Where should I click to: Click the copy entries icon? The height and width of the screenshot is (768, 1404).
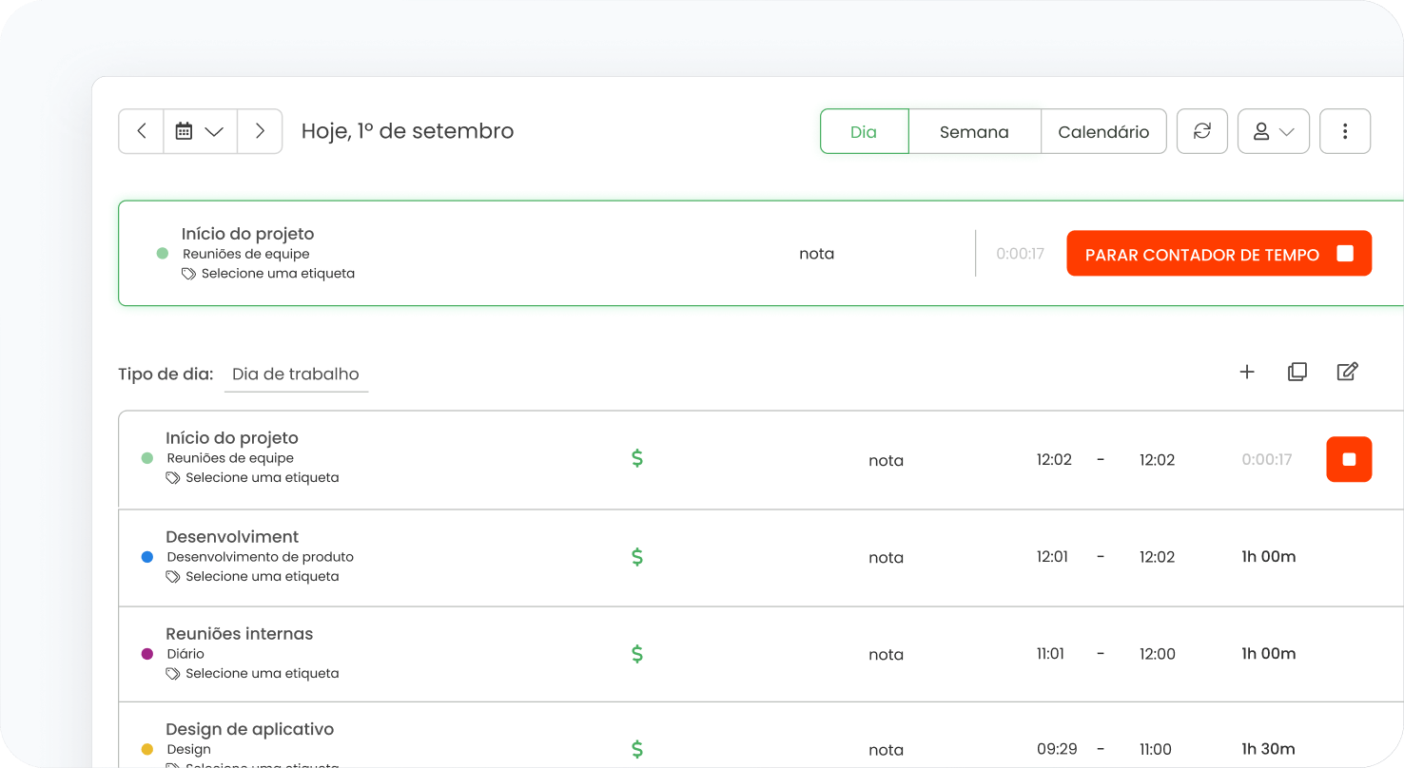point(1297,372)
